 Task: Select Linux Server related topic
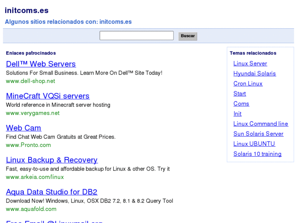tap(250, 63)
